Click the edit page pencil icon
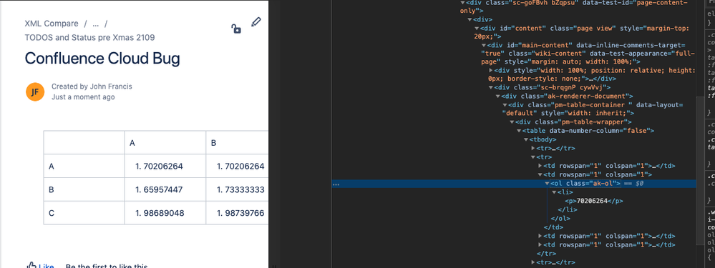 [256, 22]
